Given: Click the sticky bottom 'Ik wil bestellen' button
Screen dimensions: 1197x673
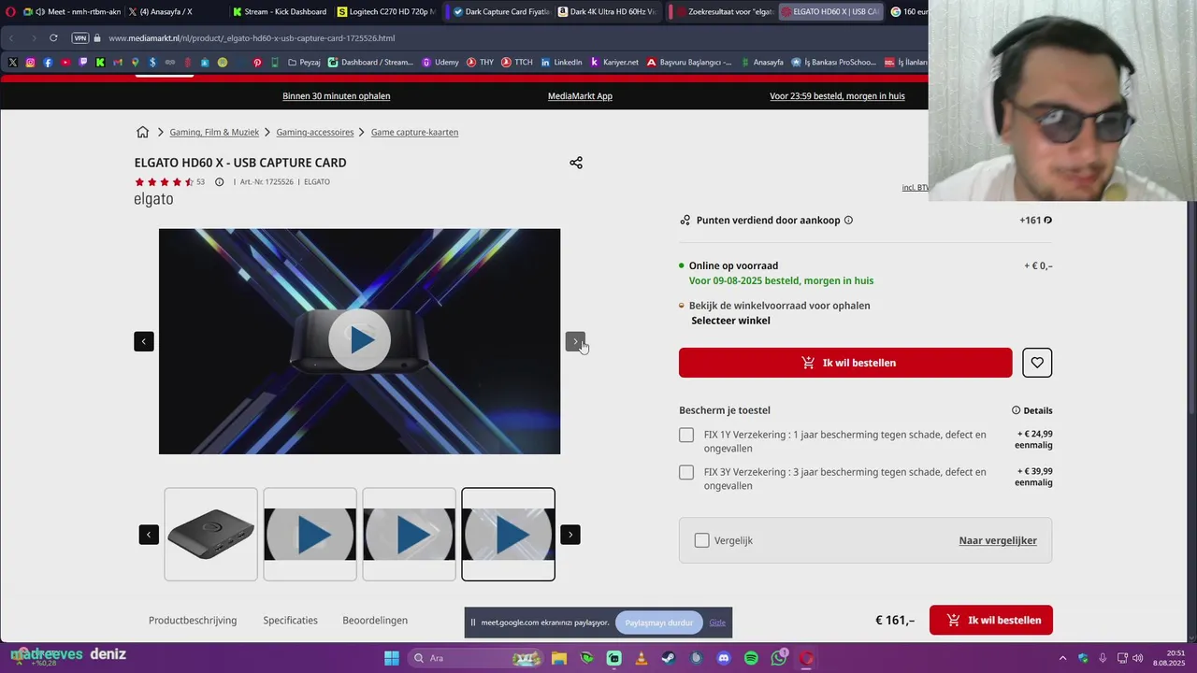Looking at the screenshot, I should [991, 620].
